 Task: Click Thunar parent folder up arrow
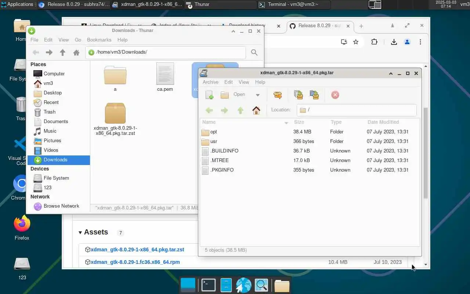(x=62, y=53)
